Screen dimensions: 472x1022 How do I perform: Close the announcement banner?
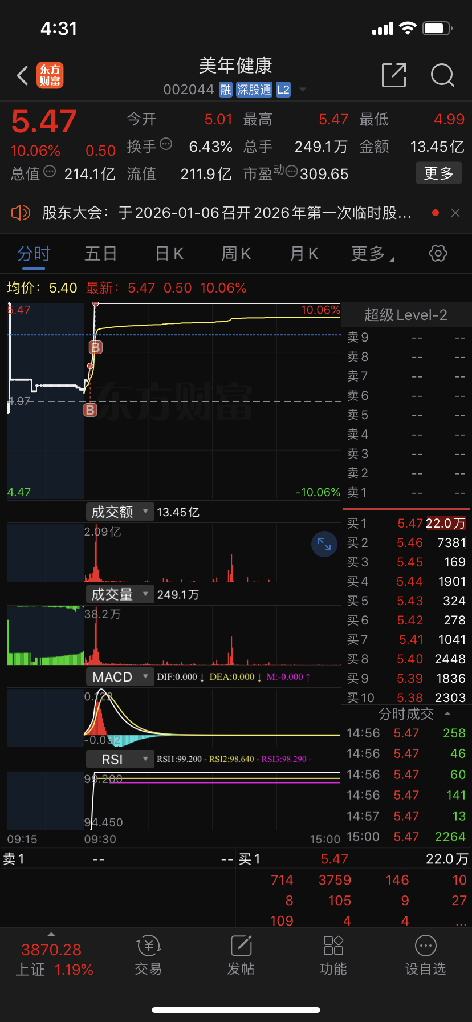(455, 213)
